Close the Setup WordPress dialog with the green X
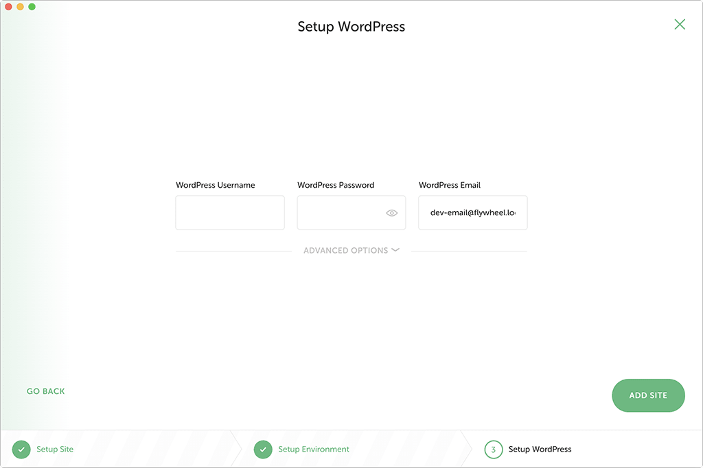The height and width of the screenshot is (468, 703). point(680,24)
